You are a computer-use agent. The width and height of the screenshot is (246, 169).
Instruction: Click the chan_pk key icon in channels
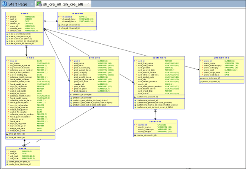(59, 25)
